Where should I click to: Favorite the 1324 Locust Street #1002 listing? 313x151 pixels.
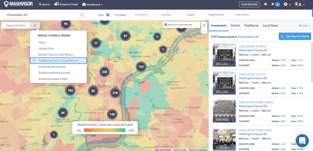216,103
